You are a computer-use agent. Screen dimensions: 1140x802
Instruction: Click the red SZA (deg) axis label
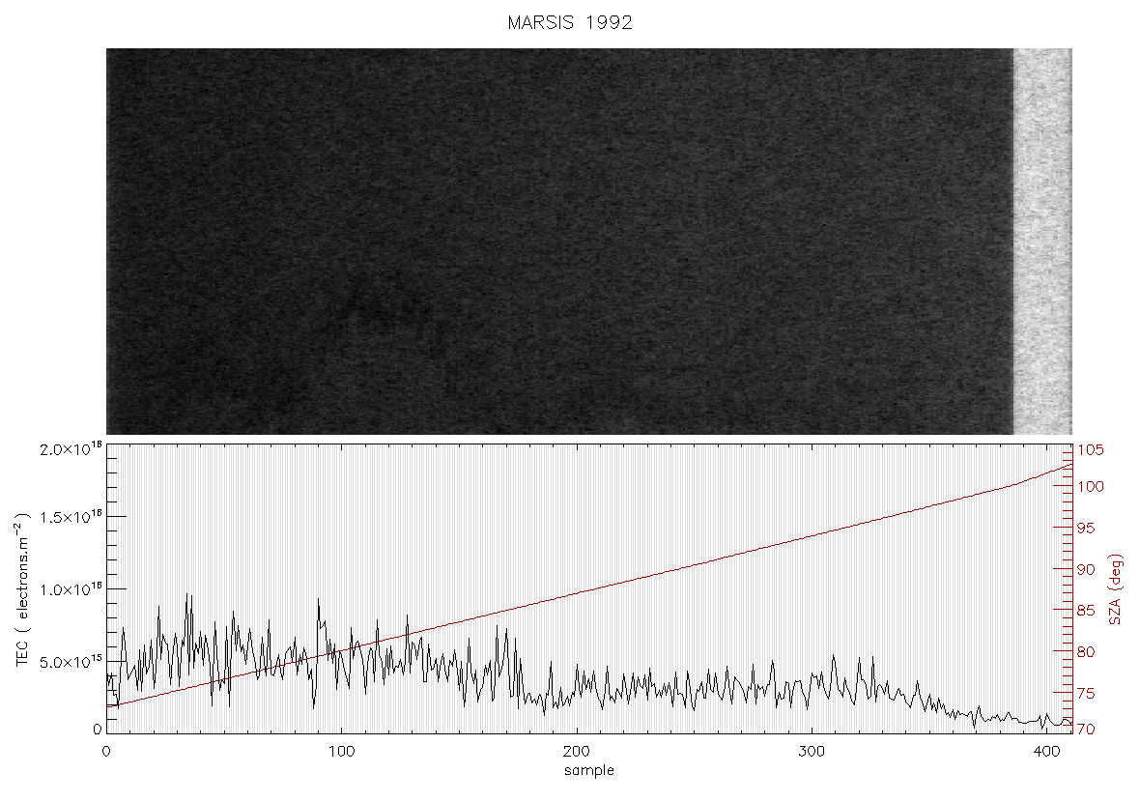click(1116, 589)
